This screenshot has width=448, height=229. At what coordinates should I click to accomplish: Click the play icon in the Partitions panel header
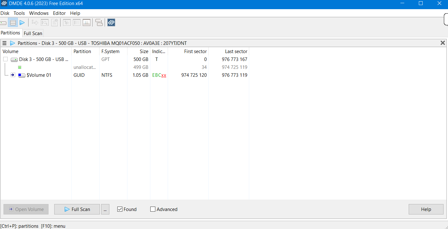12,43
